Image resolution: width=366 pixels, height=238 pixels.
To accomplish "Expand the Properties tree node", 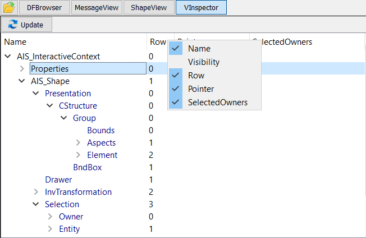I will [x=22, y=69].
